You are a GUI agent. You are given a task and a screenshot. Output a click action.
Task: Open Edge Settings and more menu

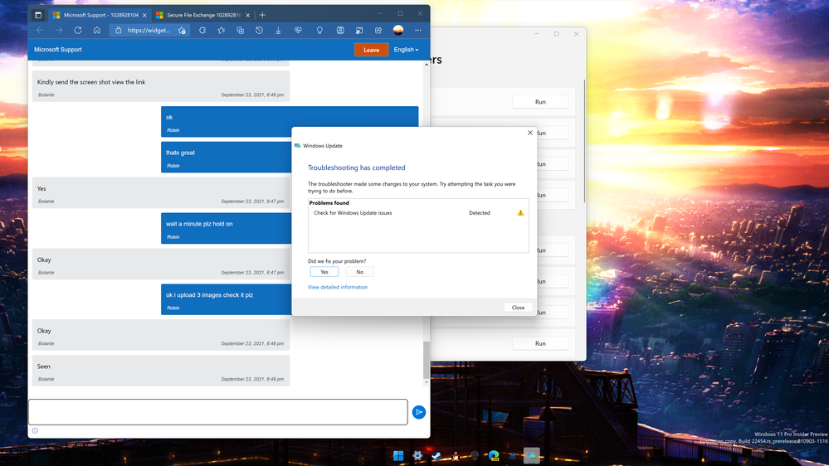coord(417,30)
